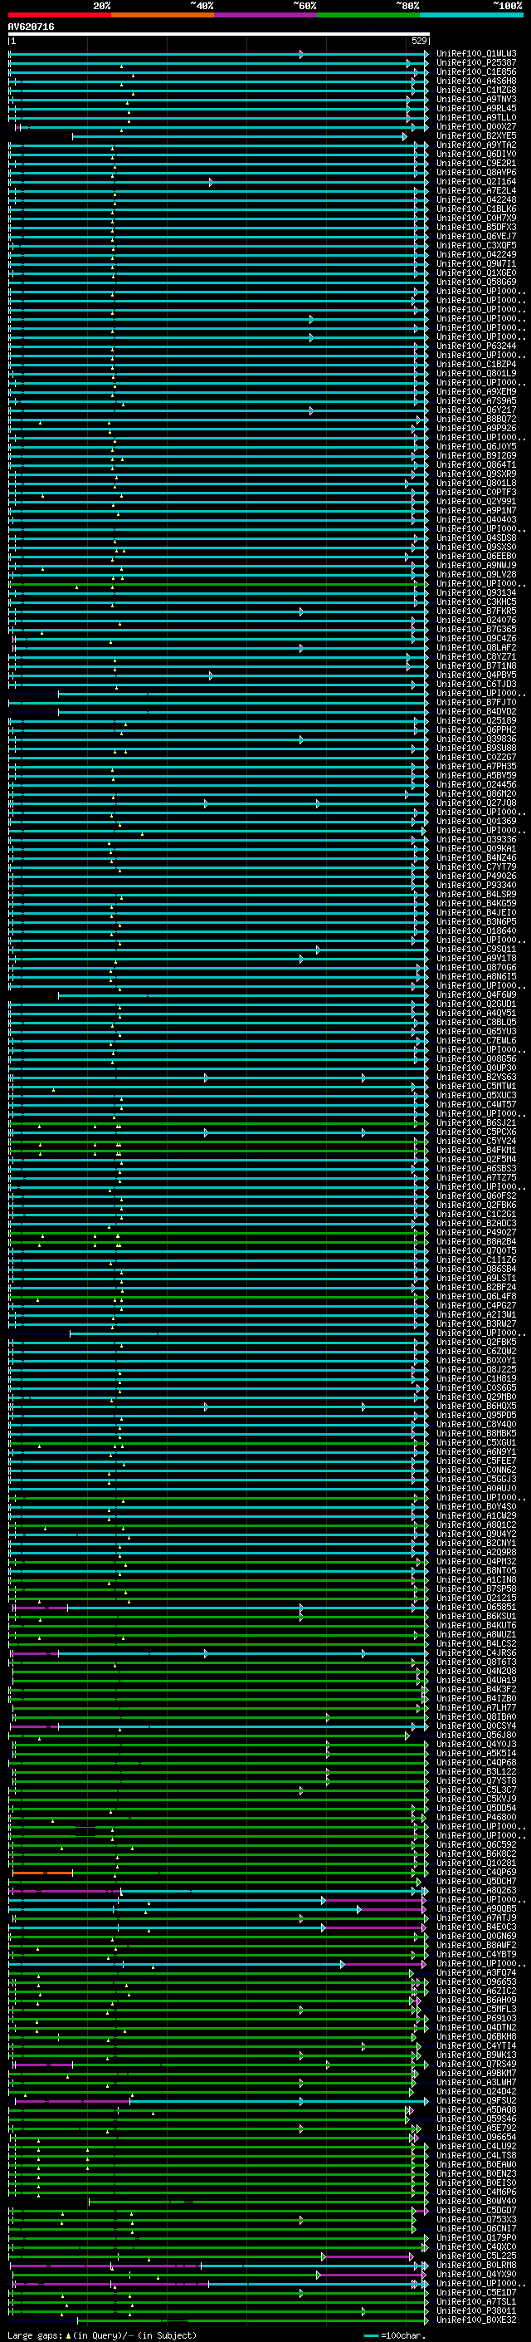The width and height of the screenshot is (531, 2342).
Task: Click label UniRef100_B4FKM1
Action: point(476,1150)
